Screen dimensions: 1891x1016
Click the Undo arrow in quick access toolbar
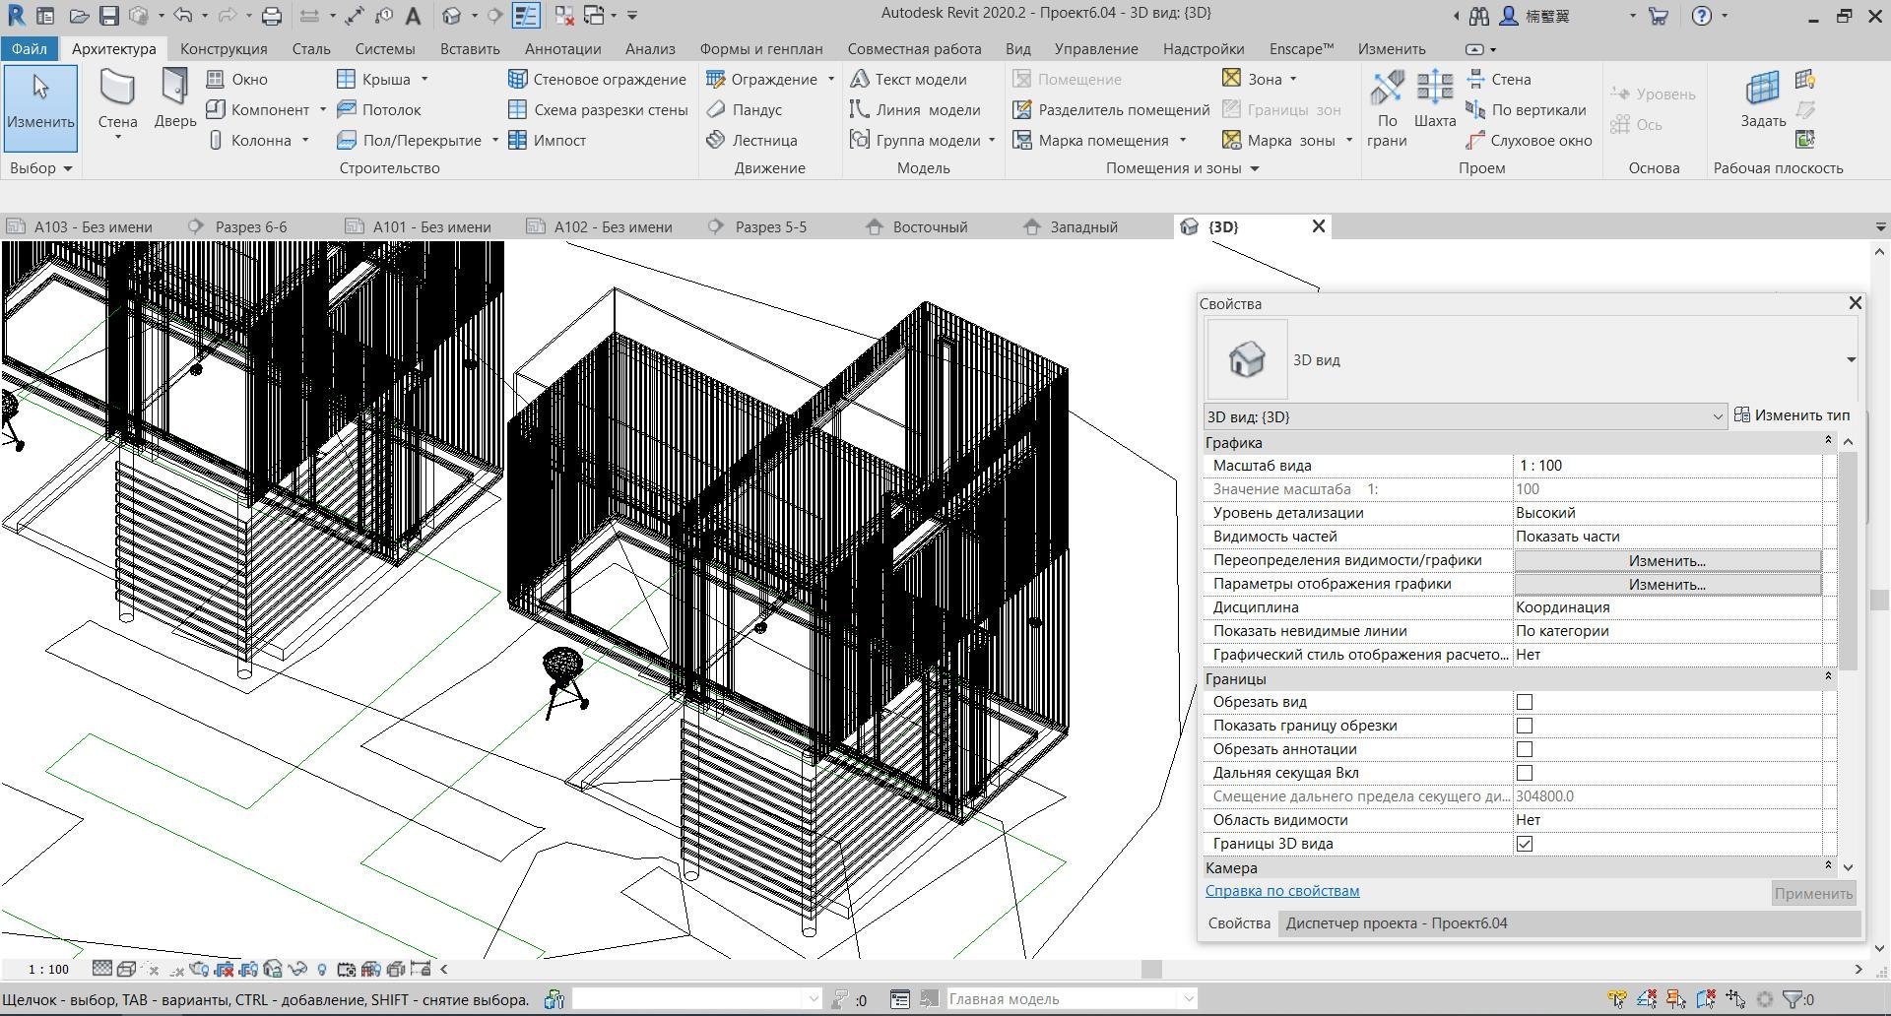(182, 16)
